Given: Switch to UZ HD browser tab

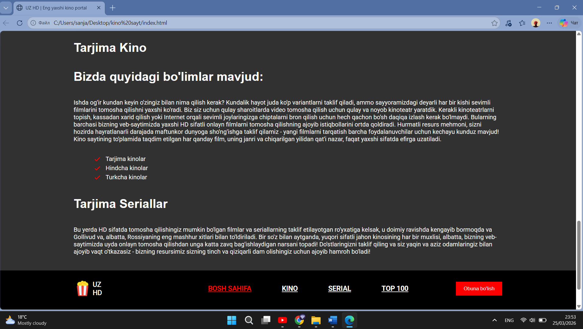Looking at the screenshot, I should point(56,8).
